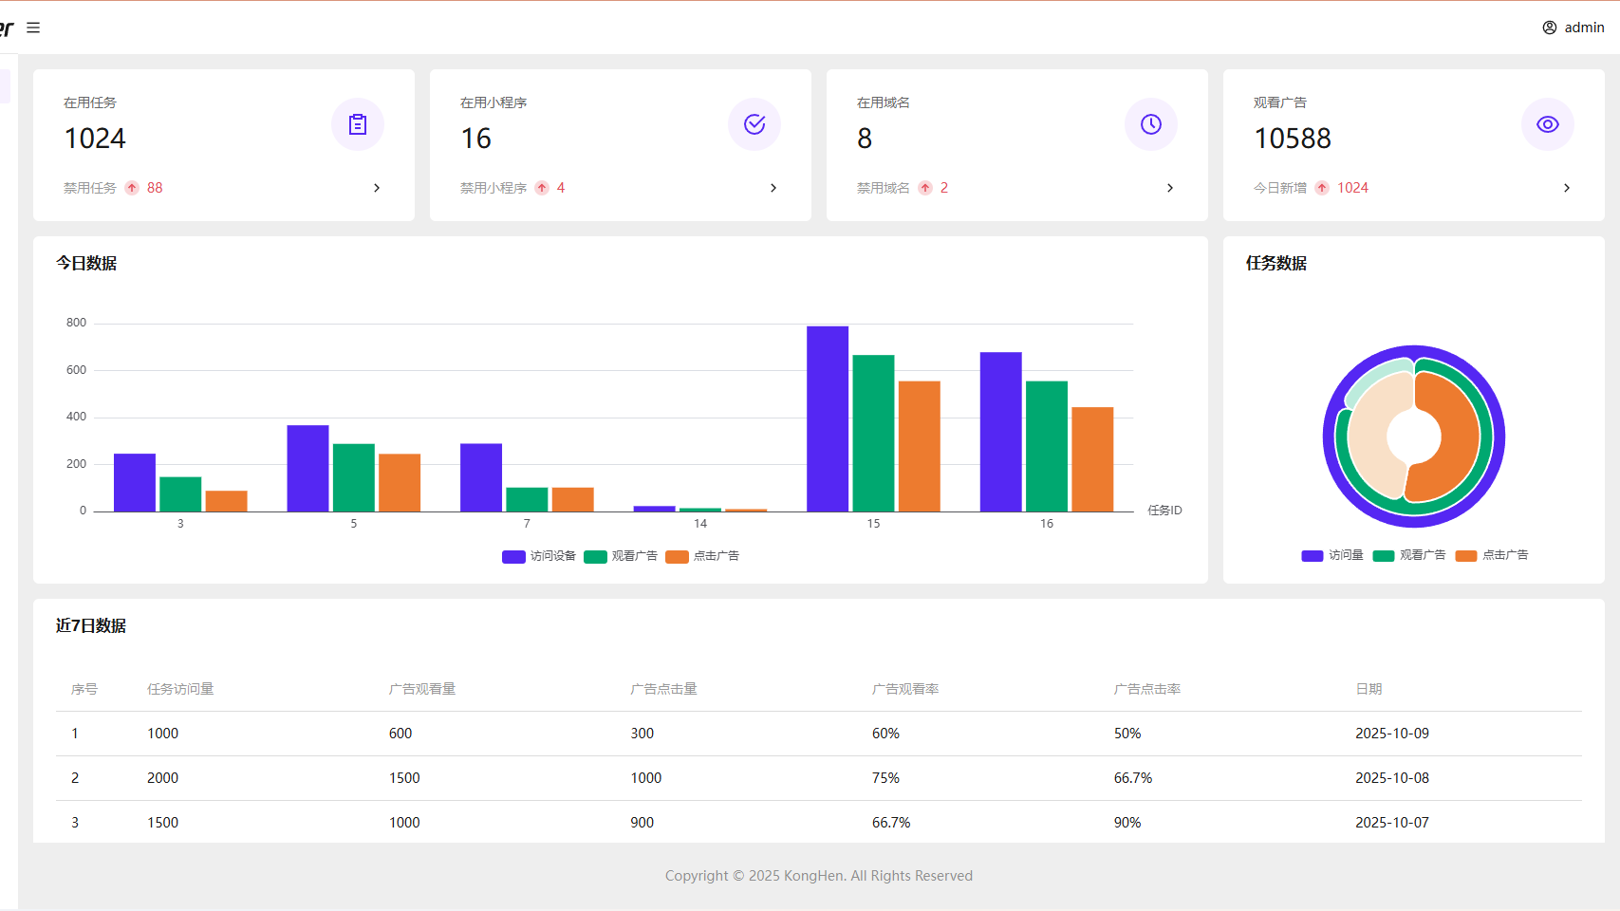The image size is (1620, 911).
Task: Click the checkmark circle icon in 在用小程序 card
Action: tap(754, 124)
